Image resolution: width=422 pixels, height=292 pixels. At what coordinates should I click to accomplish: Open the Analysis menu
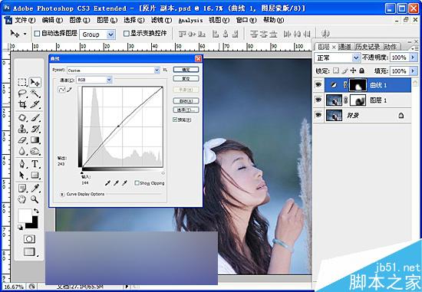coord(190,21)
